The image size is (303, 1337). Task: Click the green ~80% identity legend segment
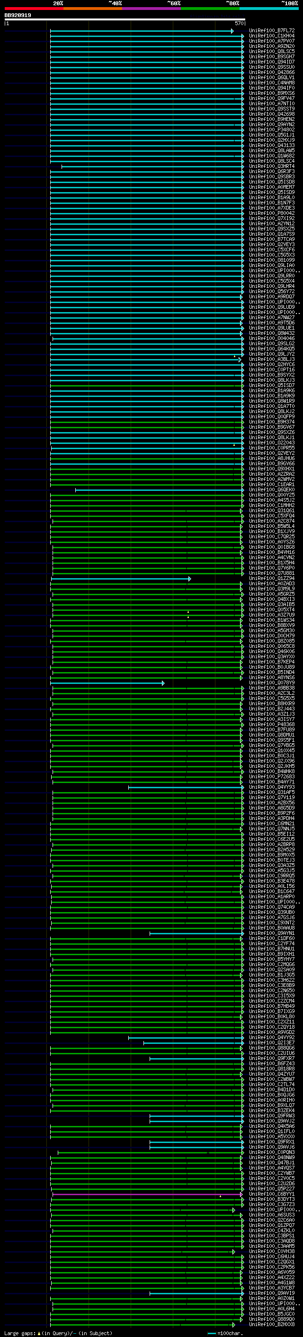pos(210,9)
